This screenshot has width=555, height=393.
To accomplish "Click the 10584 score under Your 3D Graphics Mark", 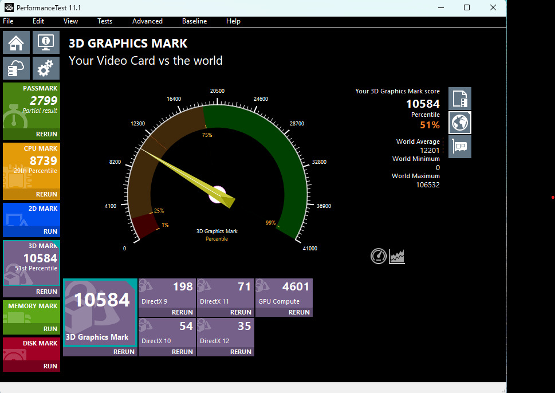I will (423, 104).
